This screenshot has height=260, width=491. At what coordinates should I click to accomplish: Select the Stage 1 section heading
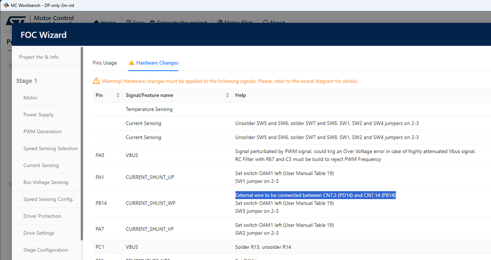tap(27, 81)
